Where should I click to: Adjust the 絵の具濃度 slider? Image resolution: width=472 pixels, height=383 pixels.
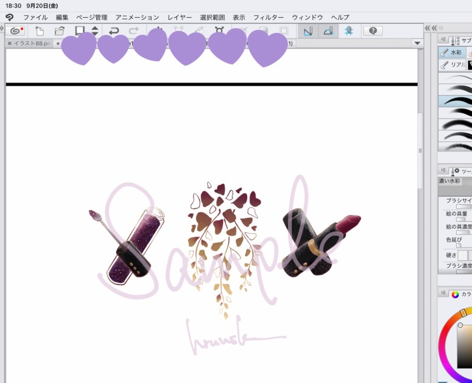[463, 232]
